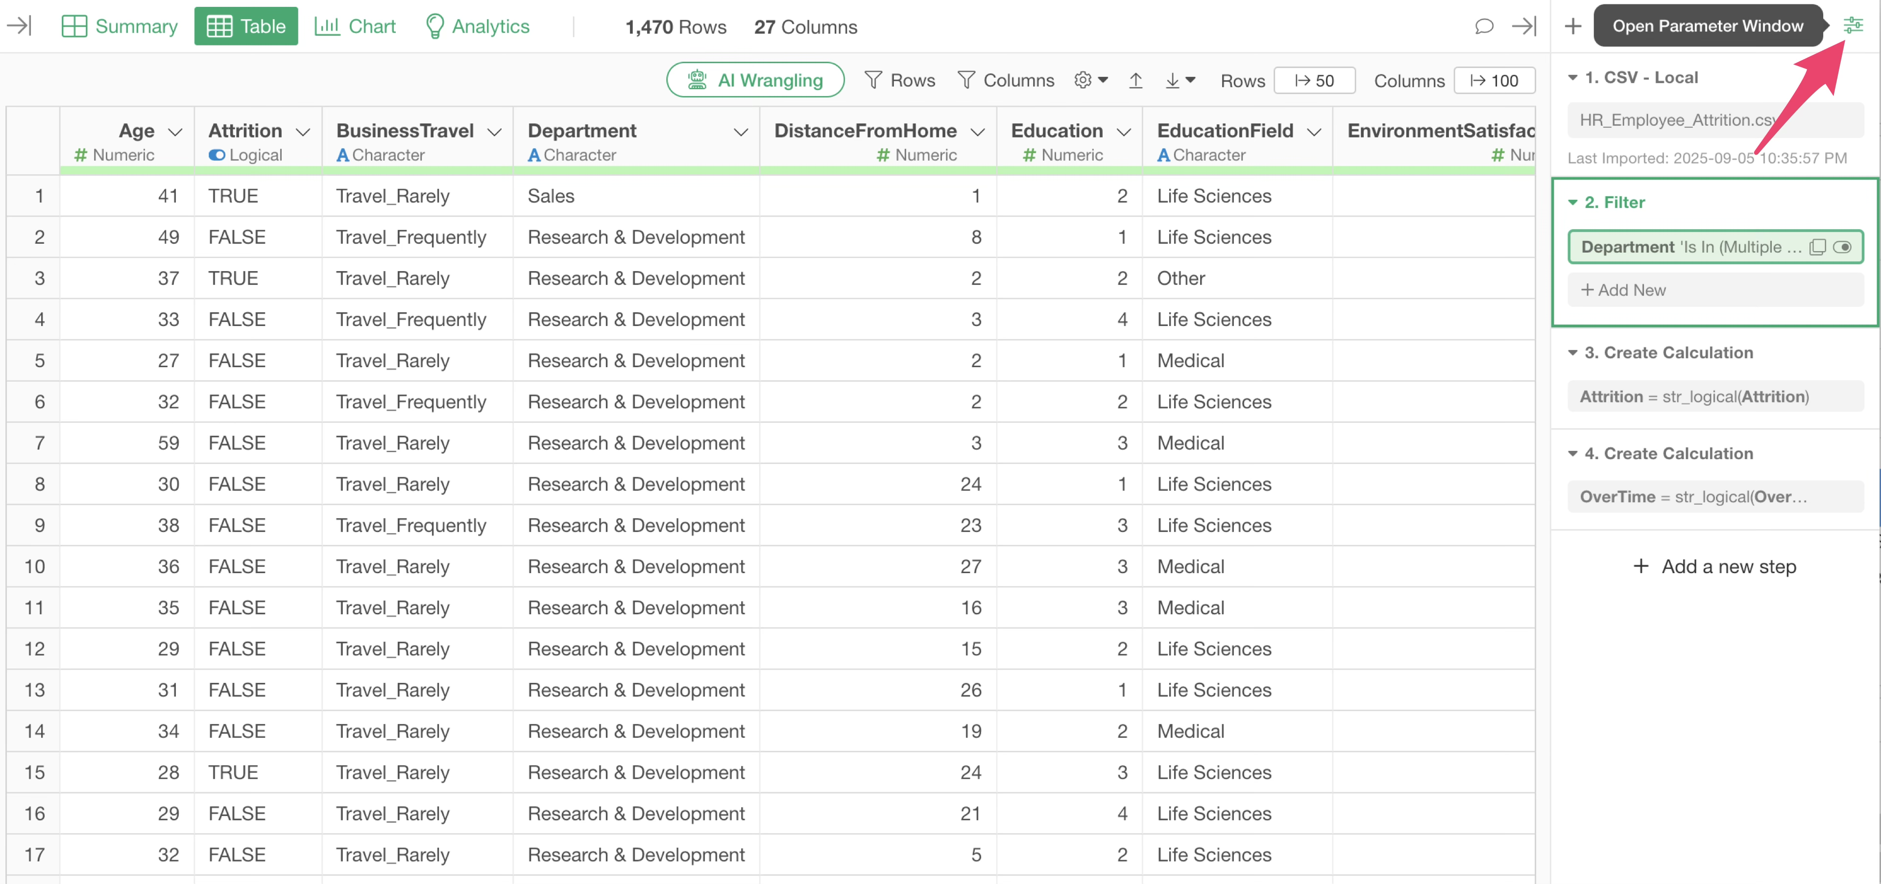Select DistanceFromHome value 27 in row 10
This screenshot has width=1881, height=884.
pyautogui.click(x=878, y=567)
